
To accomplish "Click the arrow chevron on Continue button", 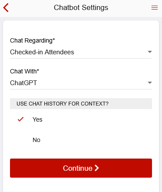I will [97, 168].
